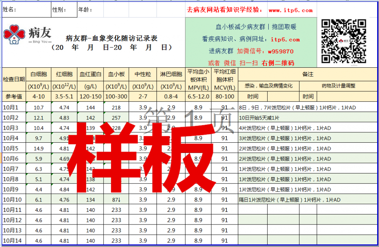Image resolution: width=379 pixels, height=247 pixels.
Task: Click the 病友 heart-shaped logo
Action: [14, 34]
